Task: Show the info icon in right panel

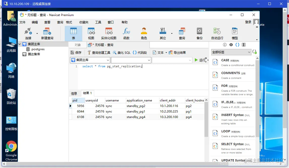Action: tap(225, 45)
